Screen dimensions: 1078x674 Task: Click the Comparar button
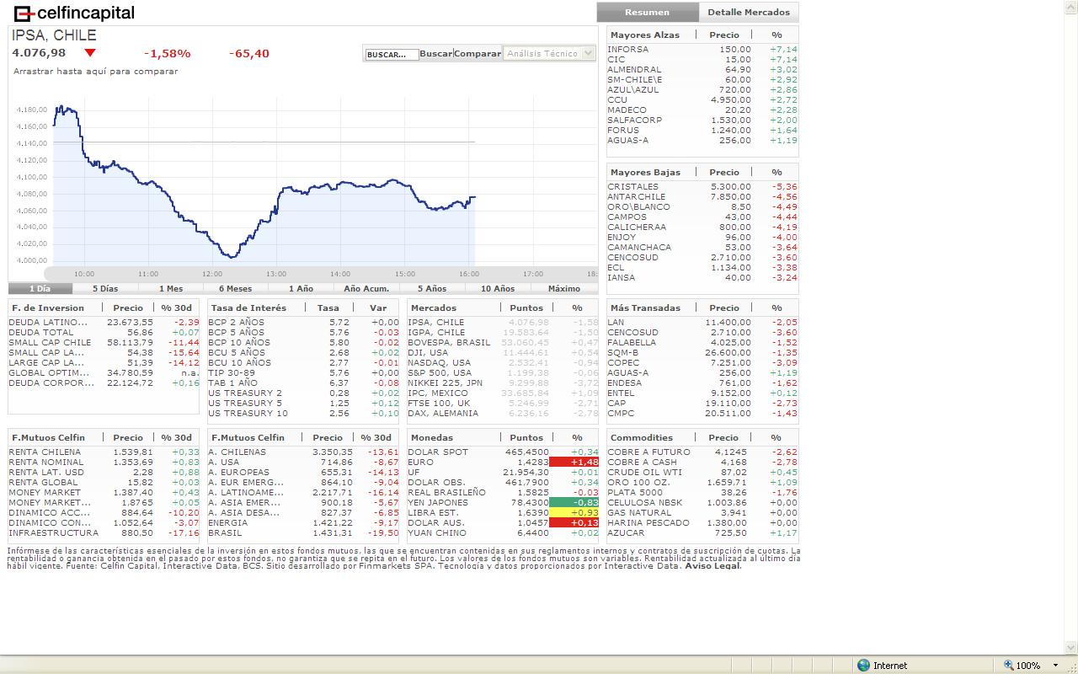pyautogui.click(x=478, y=53)
